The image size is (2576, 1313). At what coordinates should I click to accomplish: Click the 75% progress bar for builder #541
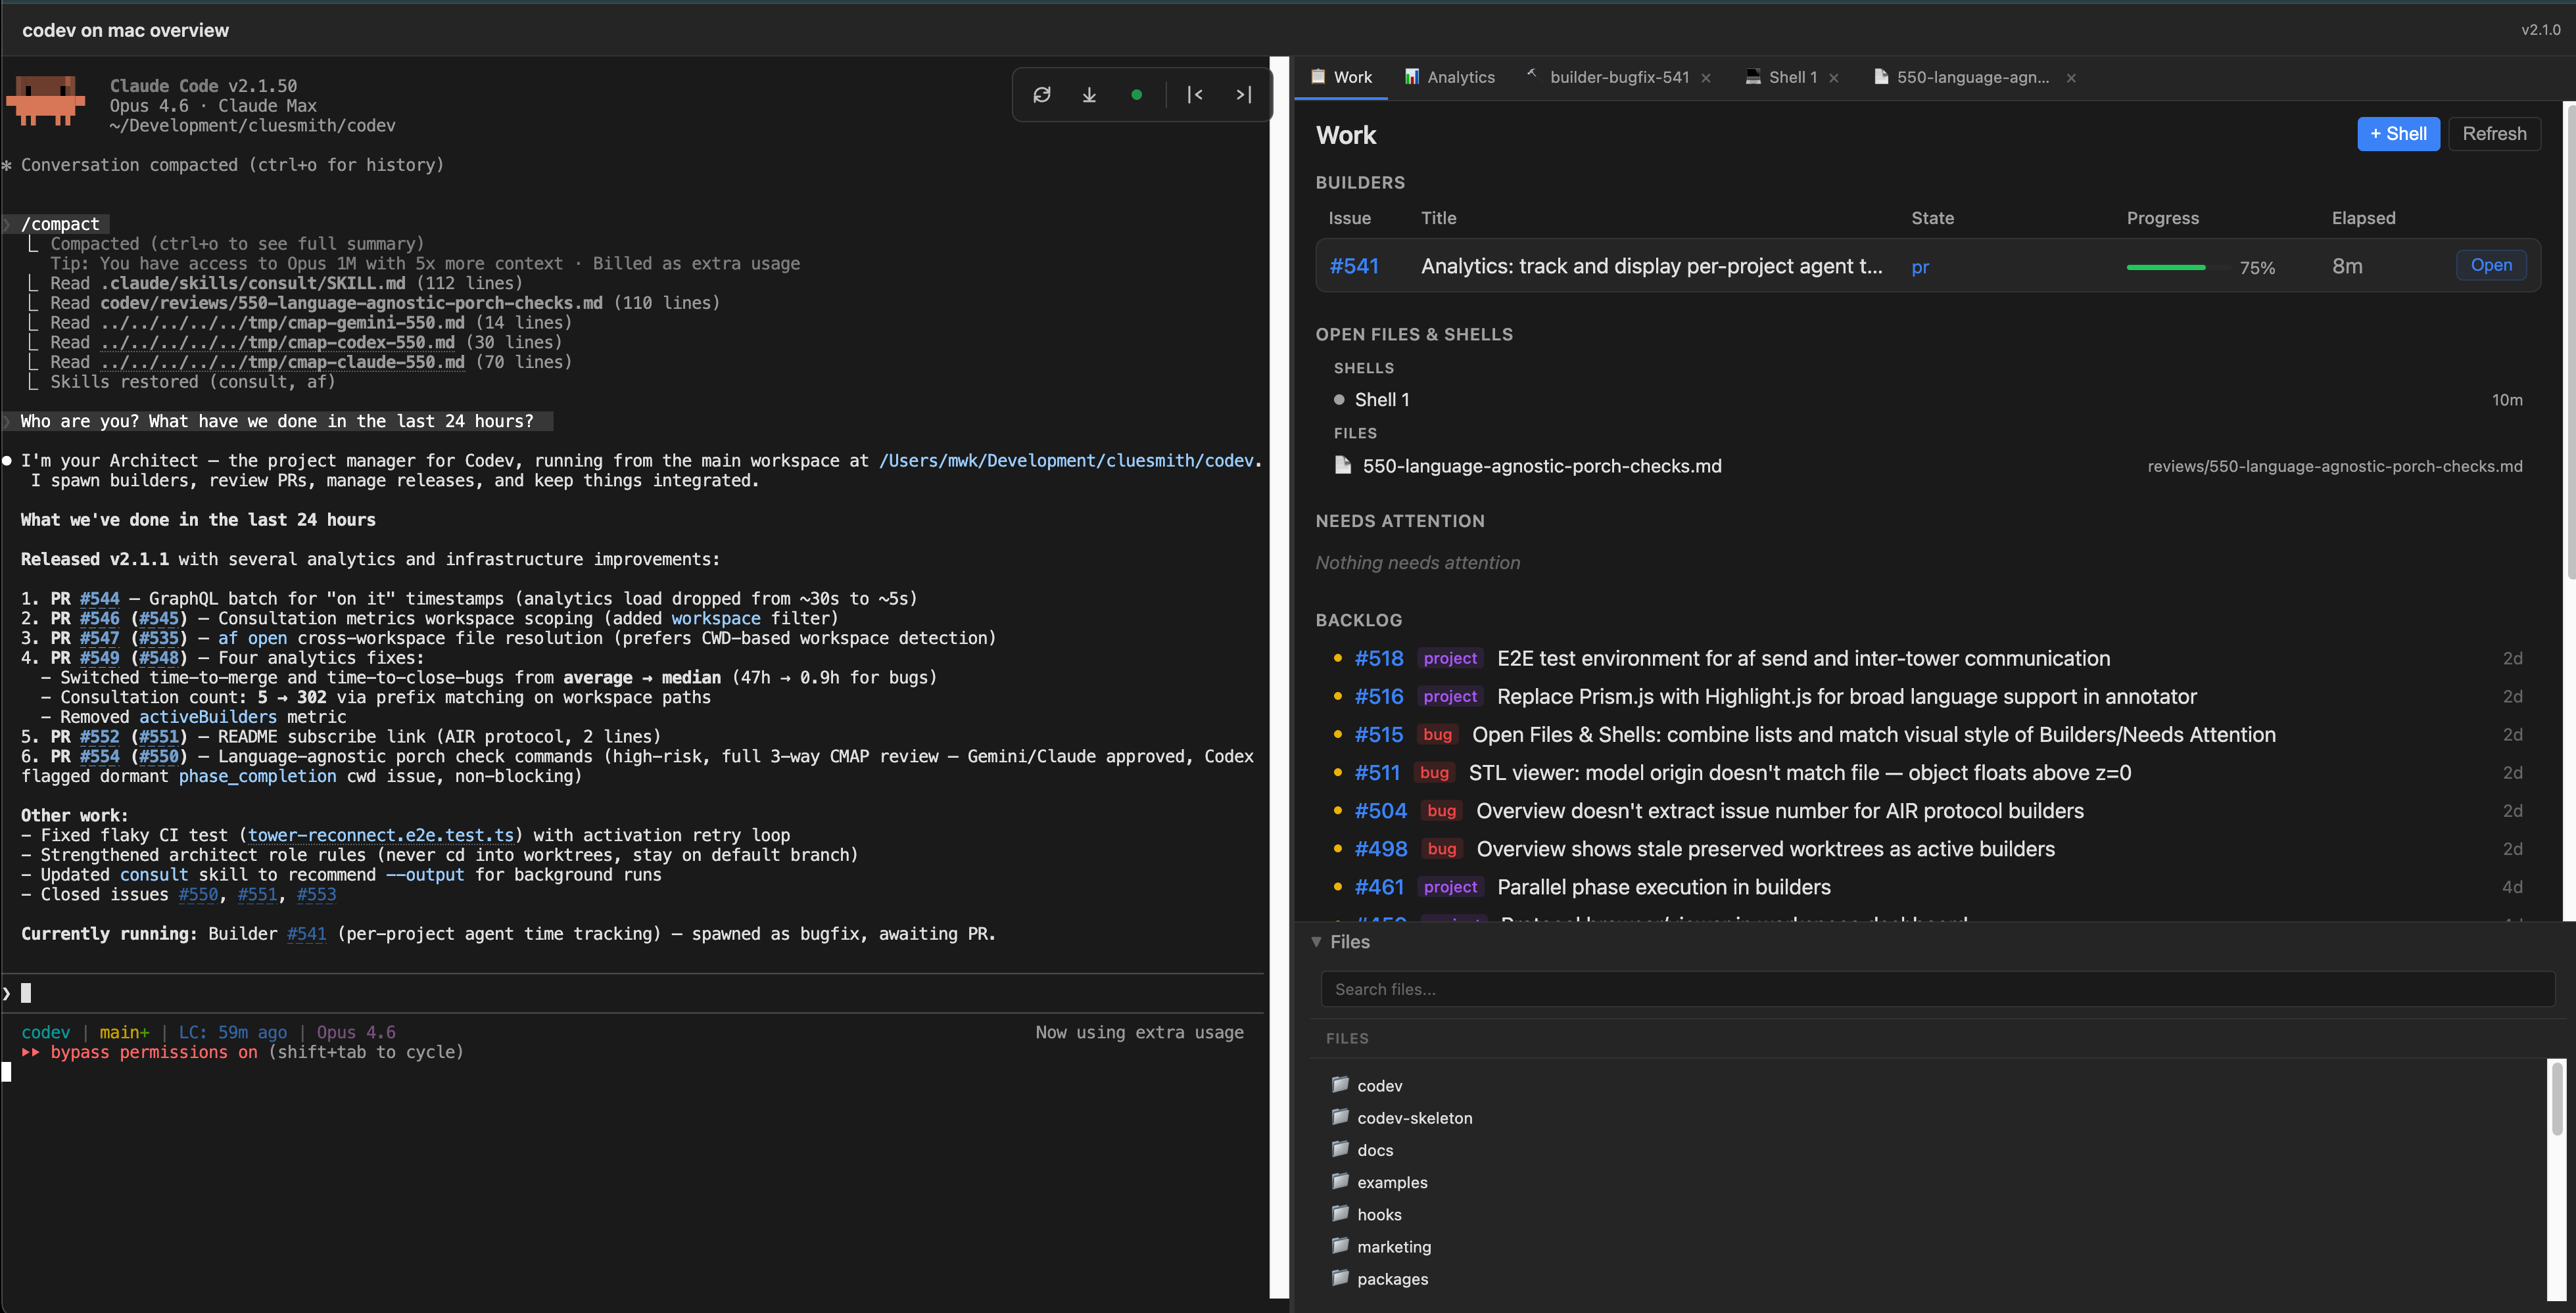pos(2167,267)
